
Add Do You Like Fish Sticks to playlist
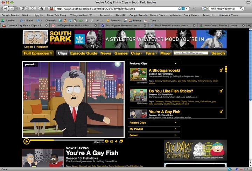221,91
